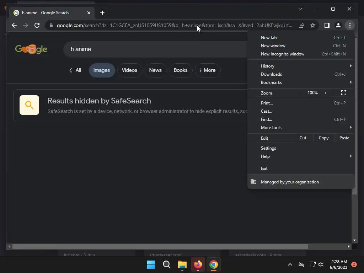Select Cast... from the menu
This screenshot has height=273, width=364.
301,111
